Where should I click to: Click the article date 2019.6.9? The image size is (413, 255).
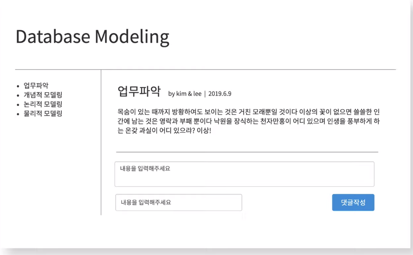coord(220,94)
